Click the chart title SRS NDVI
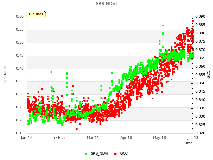 pyautogui.click(x=106, y=4)
